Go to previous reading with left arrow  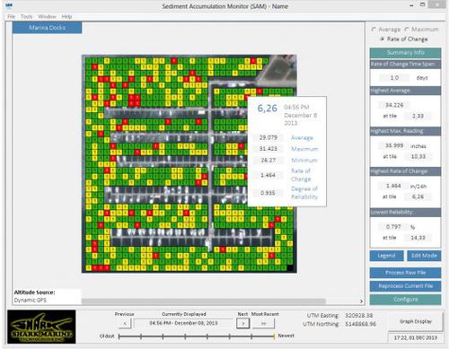[x=125, y=323]
